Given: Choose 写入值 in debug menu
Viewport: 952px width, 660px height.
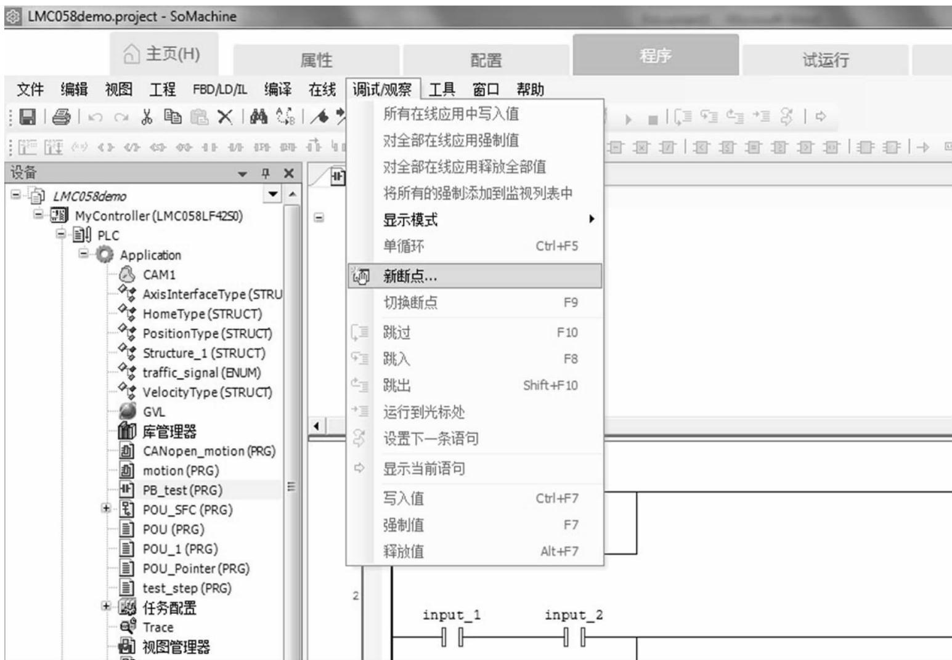Looking at the screenshot, I should (474, 499).
